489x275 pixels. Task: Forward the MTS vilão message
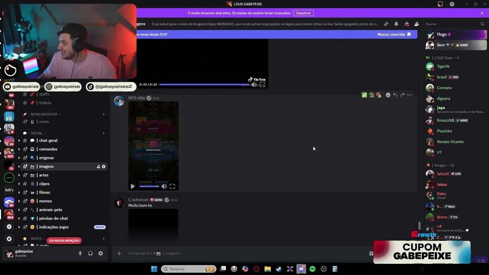(x=402, y=95)
